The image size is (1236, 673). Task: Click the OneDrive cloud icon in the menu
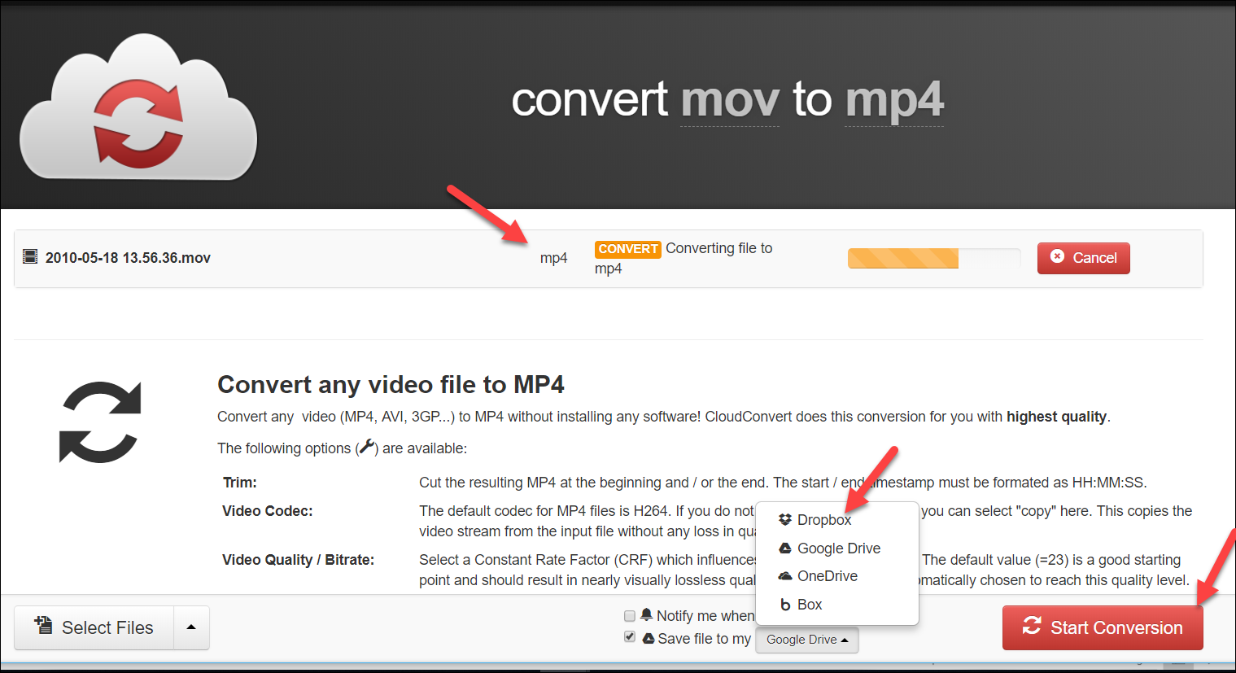point(785,576)
